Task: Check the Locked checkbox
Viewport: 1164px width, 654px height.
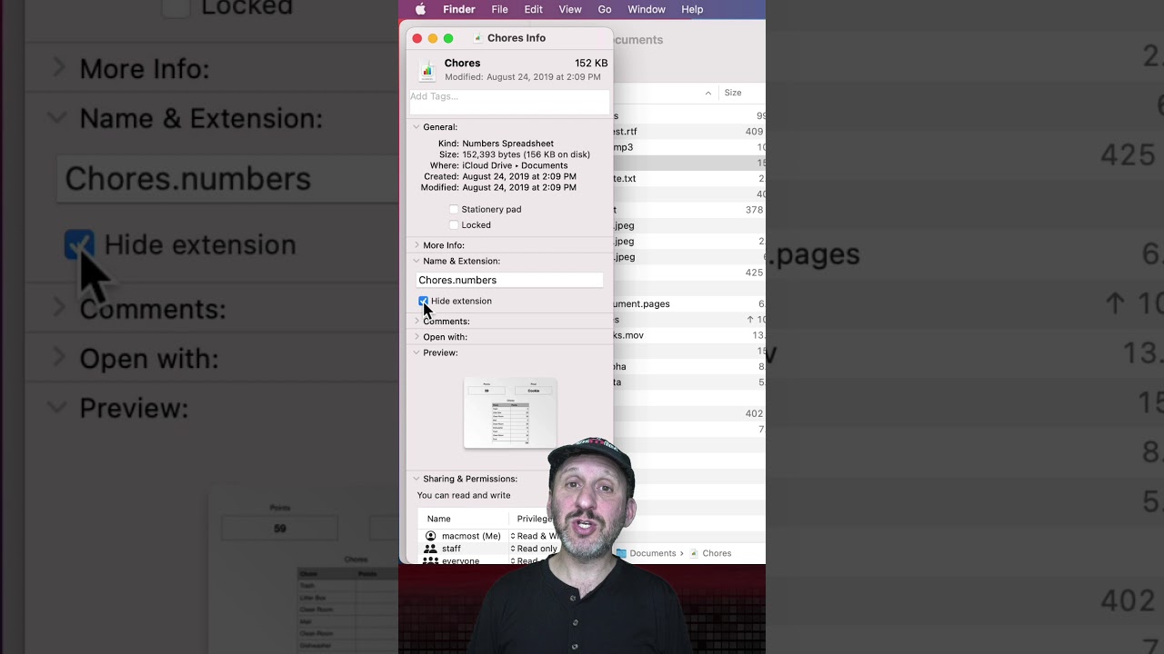Action: 454,225
